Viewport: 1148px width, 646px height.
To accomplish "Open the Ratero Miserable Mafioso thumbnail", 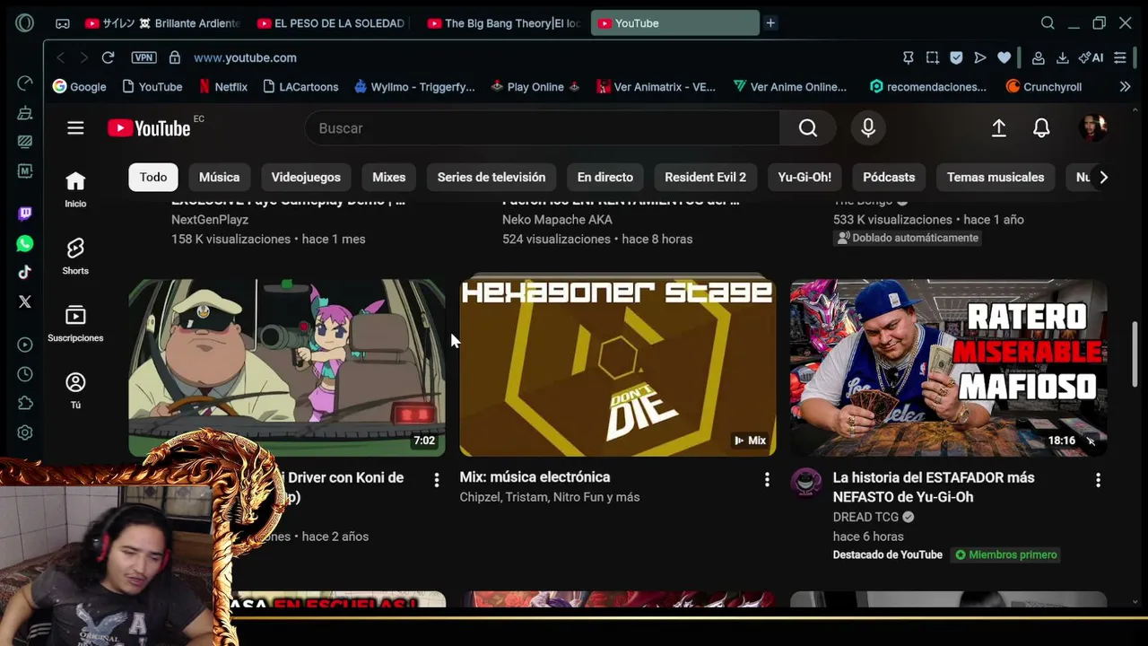I will 949,367.
